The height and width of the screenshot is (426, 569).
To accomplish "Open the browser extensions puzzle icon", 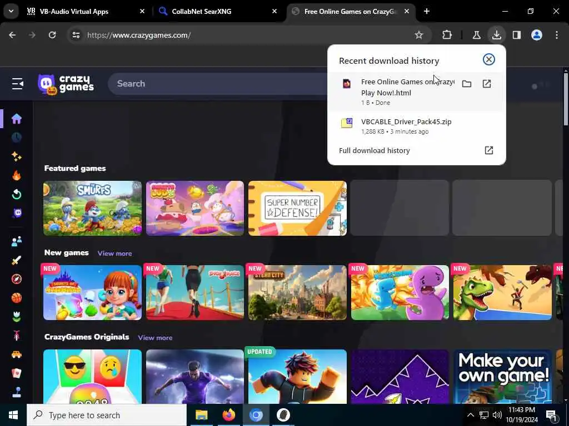I will [447, 35].
